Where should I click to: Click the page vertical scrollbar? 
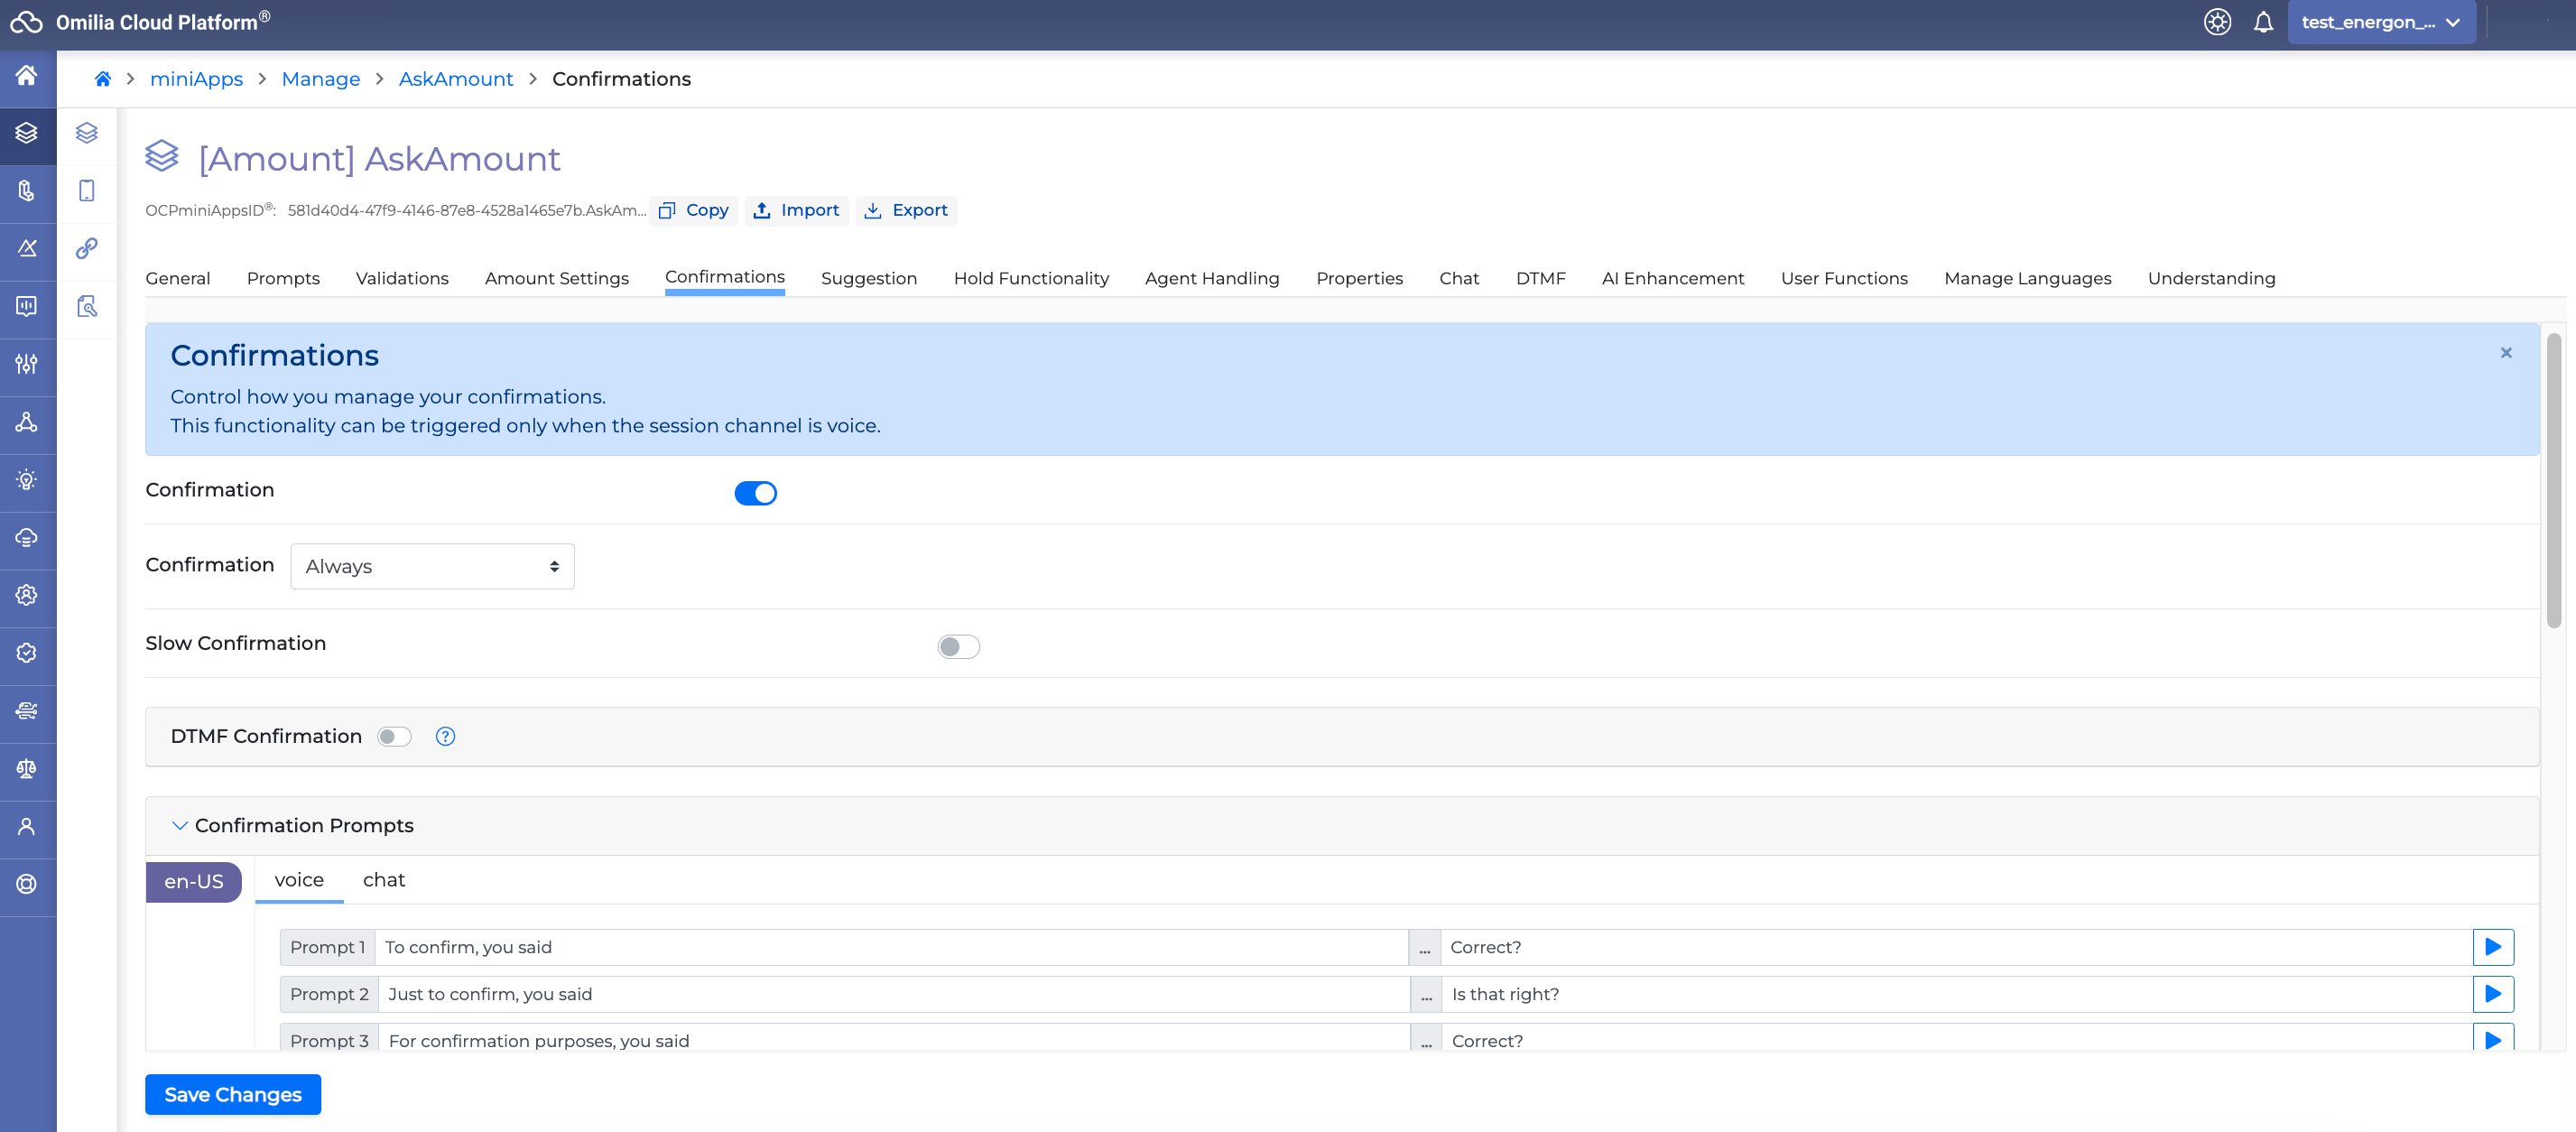coord(2553,480)
